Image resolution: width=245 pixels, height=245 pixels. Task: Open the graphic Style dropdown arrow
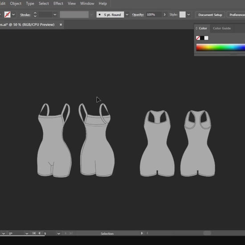(188, 15)
